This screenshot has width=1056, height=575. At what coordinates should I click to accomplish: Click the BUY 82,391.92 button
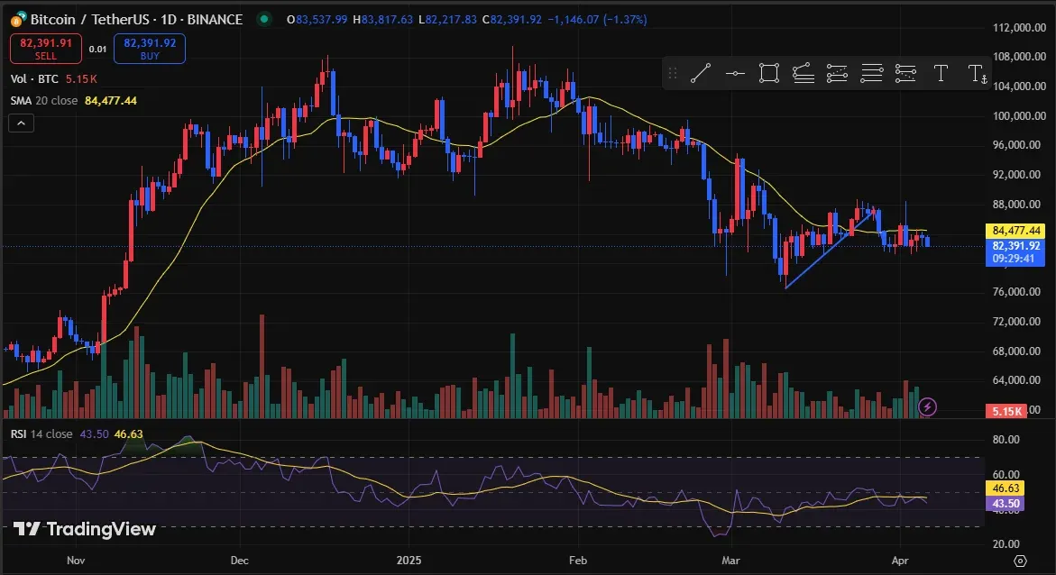tap(150, 49)
